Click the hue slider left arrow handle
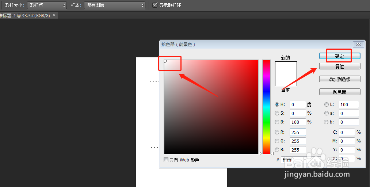The height and width of the screenshot is (187, 370). (260, 153)
